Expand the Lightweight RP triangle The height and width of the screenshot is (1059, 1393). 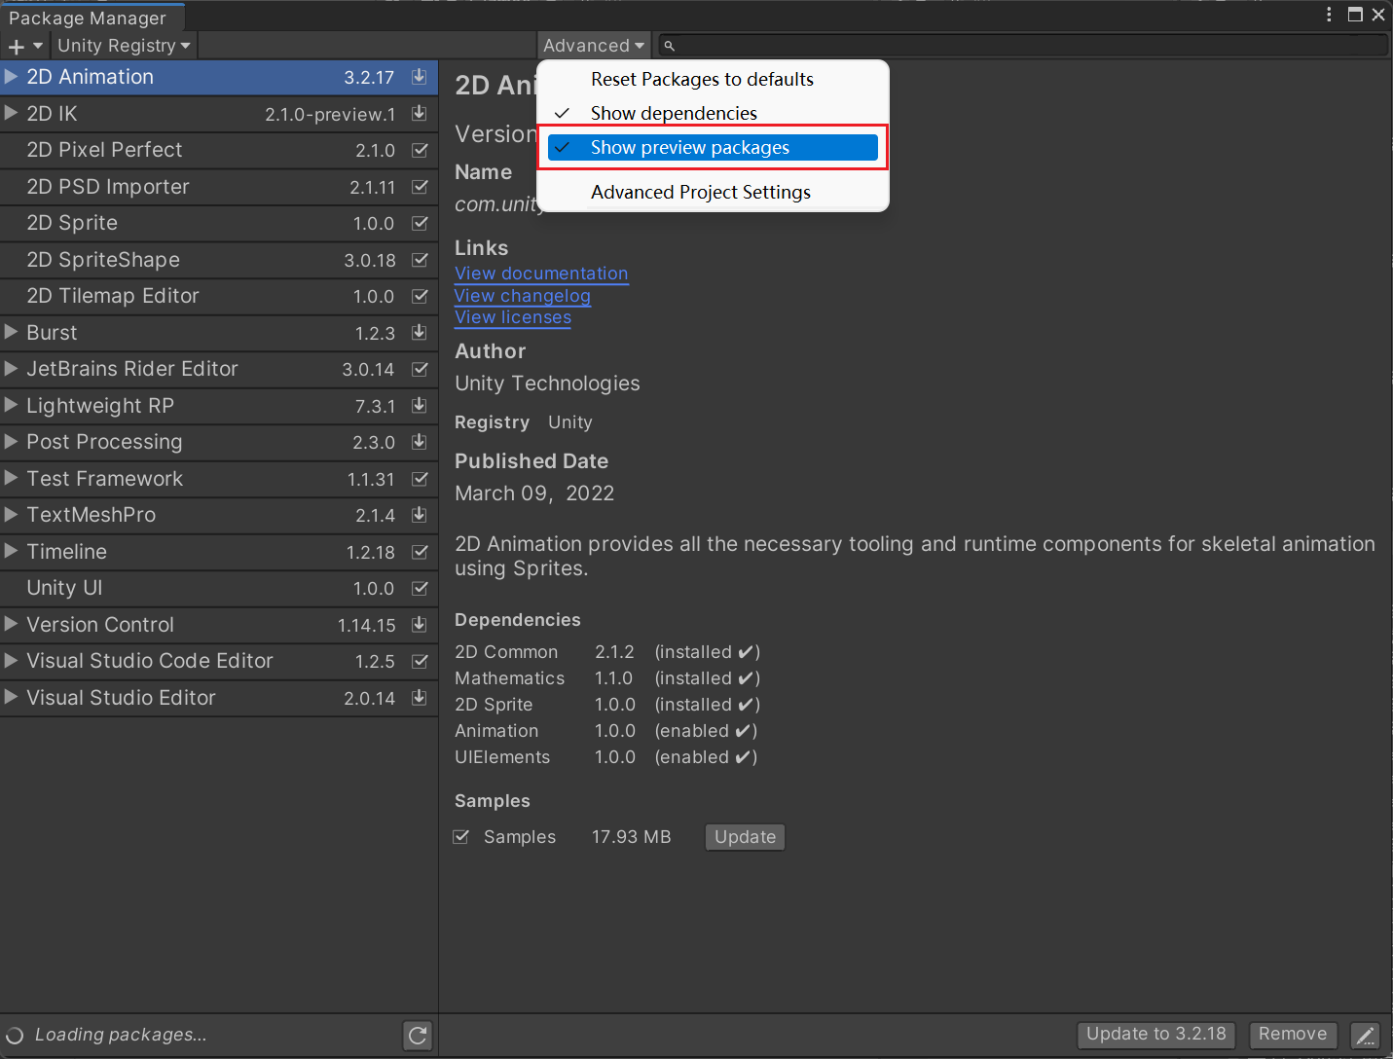pyautogui.click(x=11, y=406)
